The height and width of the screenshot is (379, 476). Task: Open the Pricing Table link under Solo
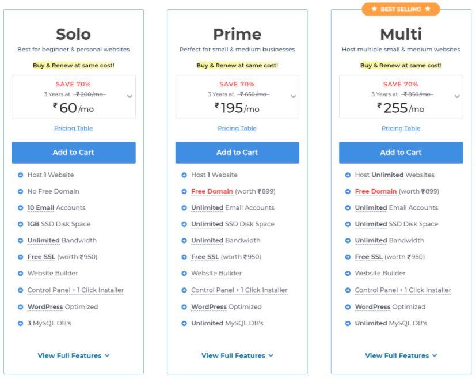pyautogui.click(x=74, y=128)
